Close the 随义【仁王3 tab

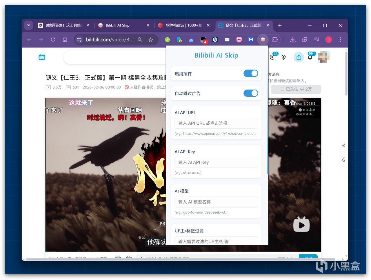(x=268, y=26)
